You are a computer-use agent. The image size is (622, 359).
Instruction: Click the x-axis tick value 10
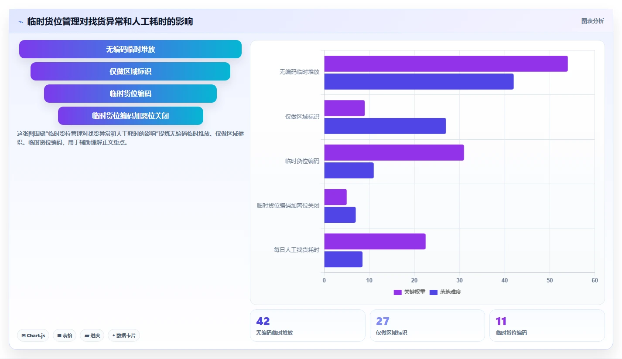tap(369, 280)
